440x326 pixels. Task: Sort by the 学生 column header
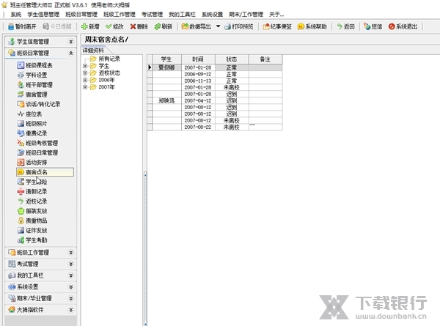tap(166, 59)
